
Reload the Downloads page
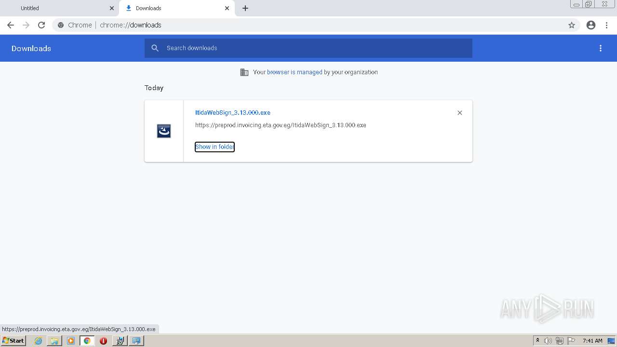click(41, 25)
